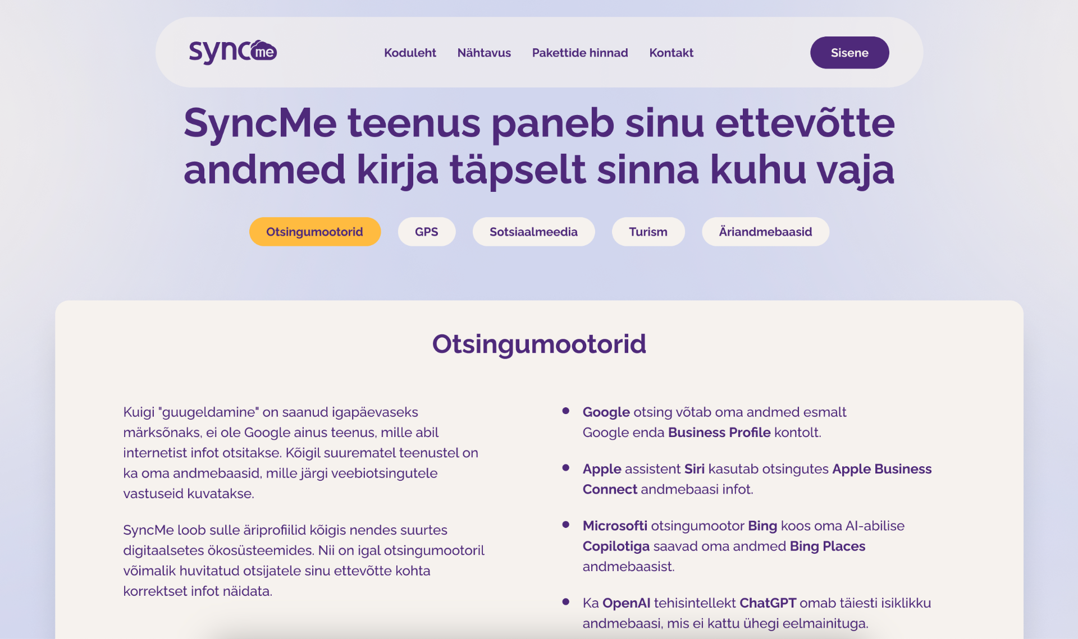Image resolution: width=1078 pixels, height=639 pixels.
Task: Switch to the Äriandmebaasid tab
Action: click(x=765, y=232)
